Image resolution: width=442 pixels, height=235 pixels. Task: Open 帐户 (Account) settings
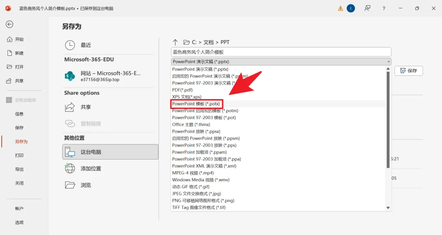point(19,208)
